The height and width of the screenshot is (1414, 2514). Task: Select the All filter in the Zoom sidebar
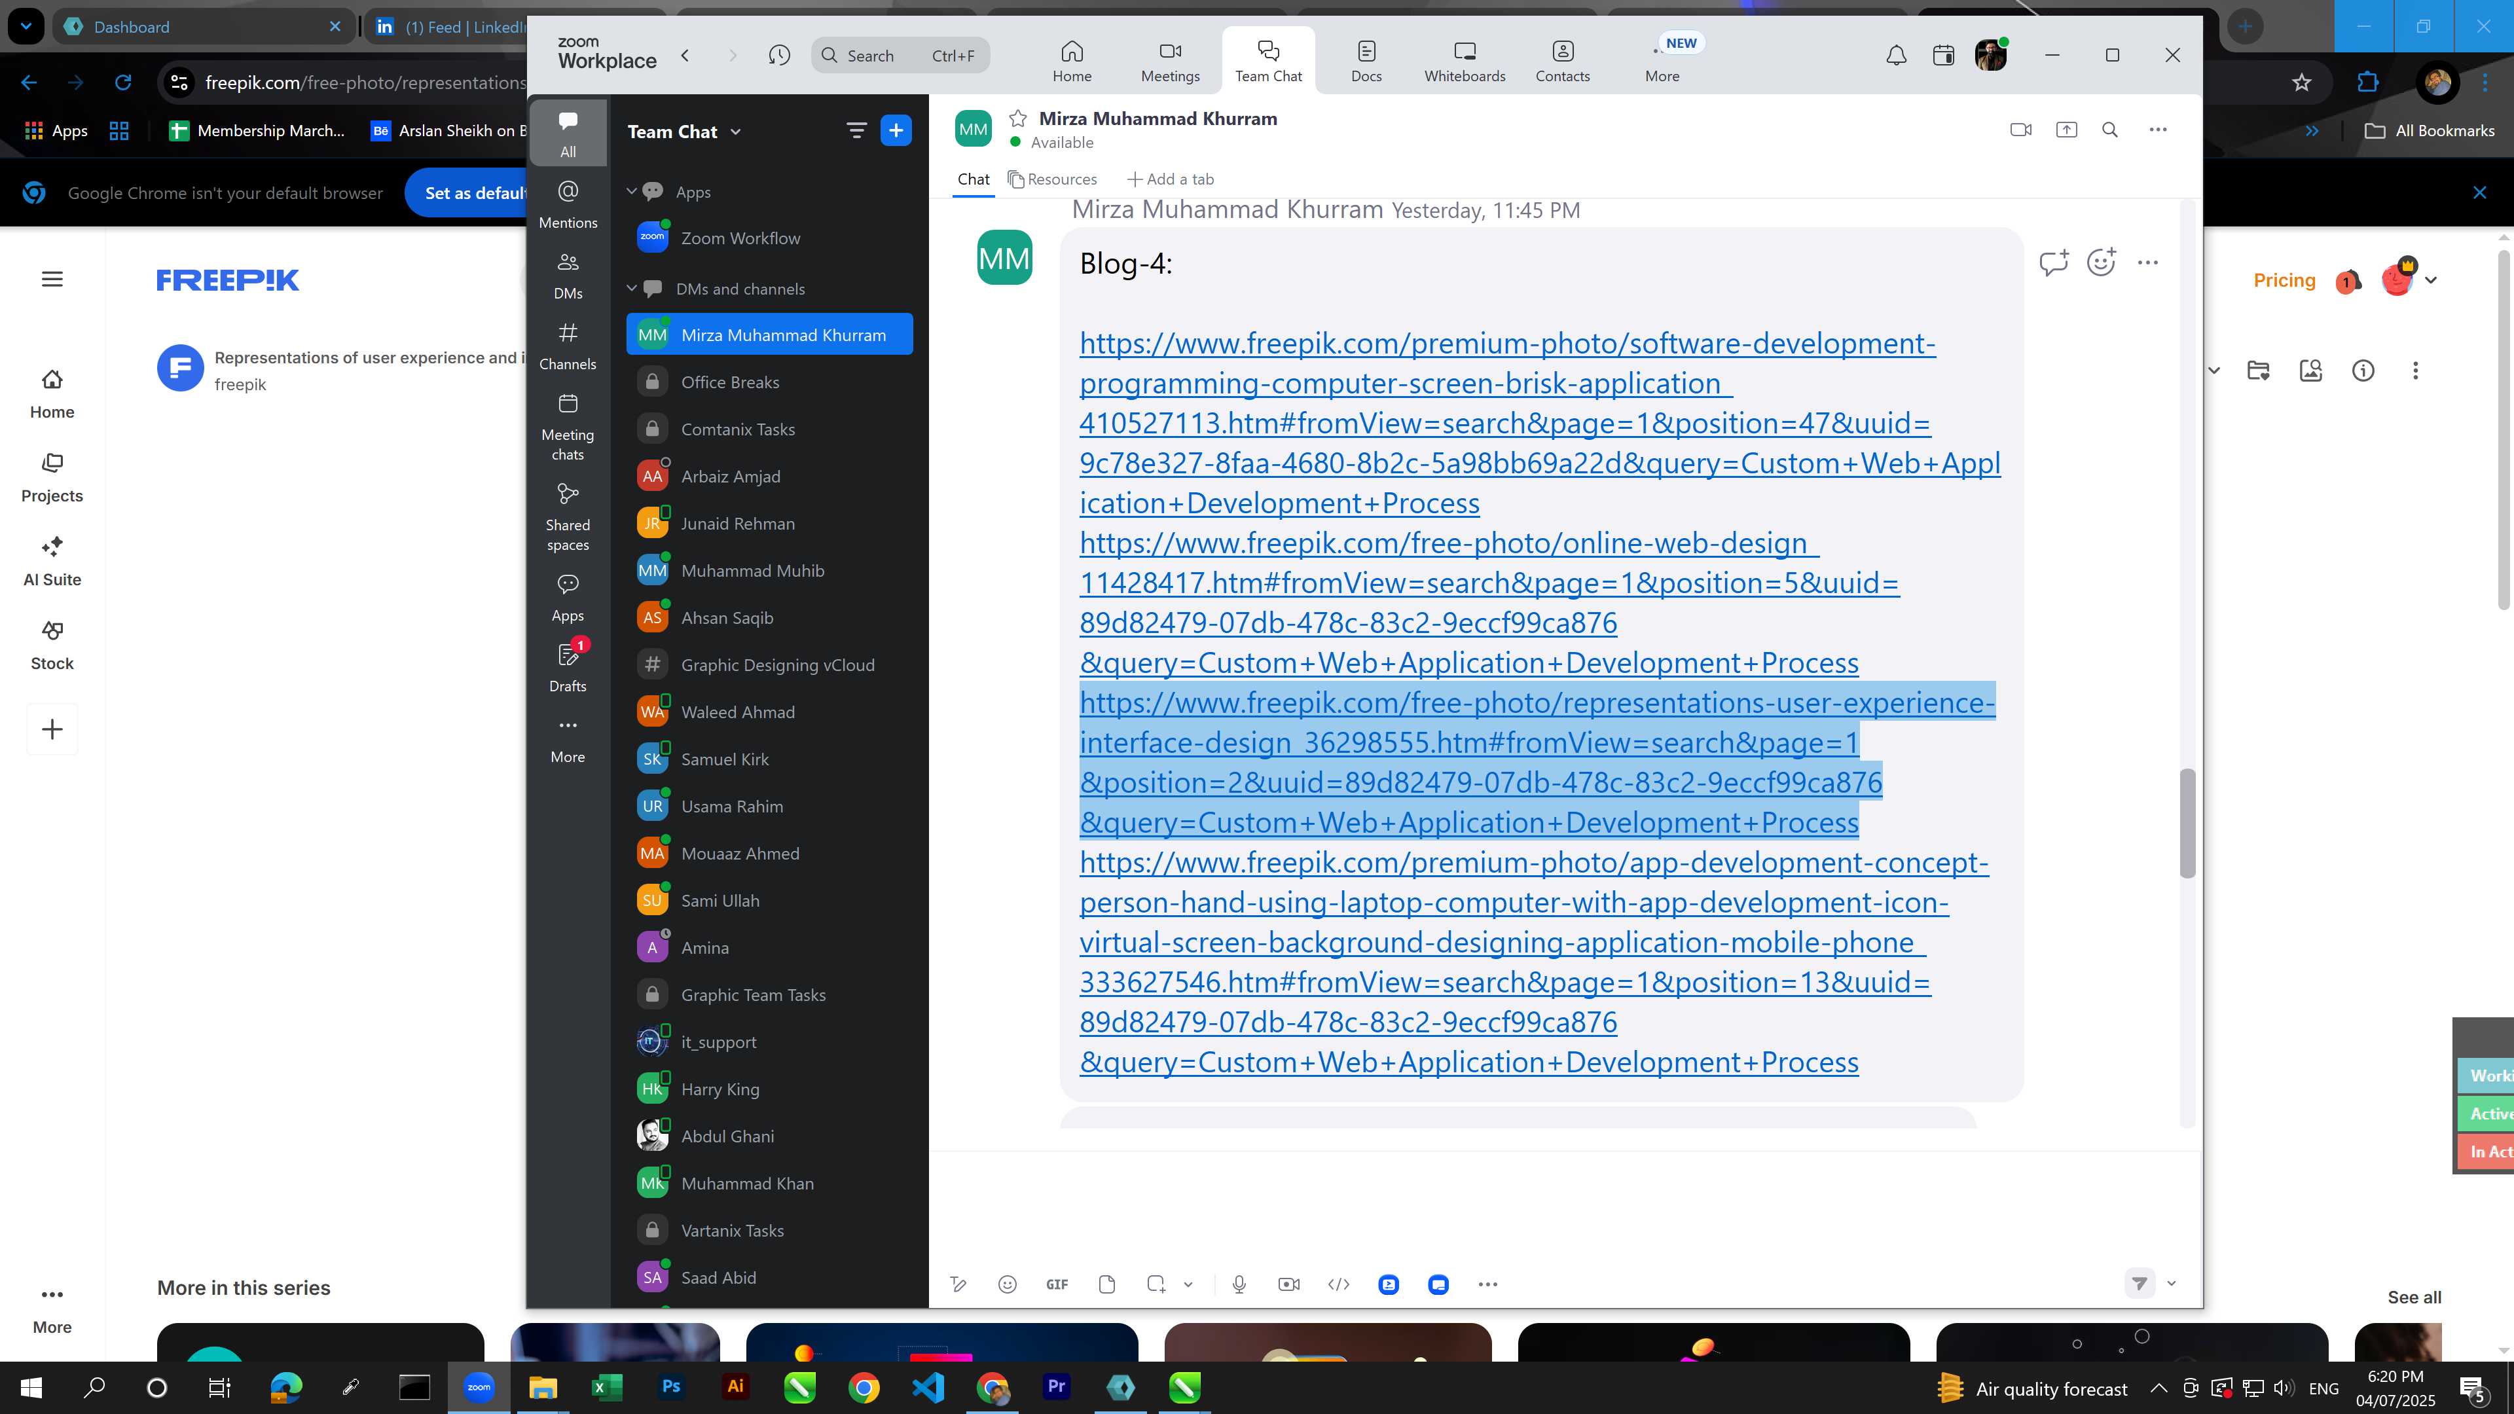click(x=568, y=133)
